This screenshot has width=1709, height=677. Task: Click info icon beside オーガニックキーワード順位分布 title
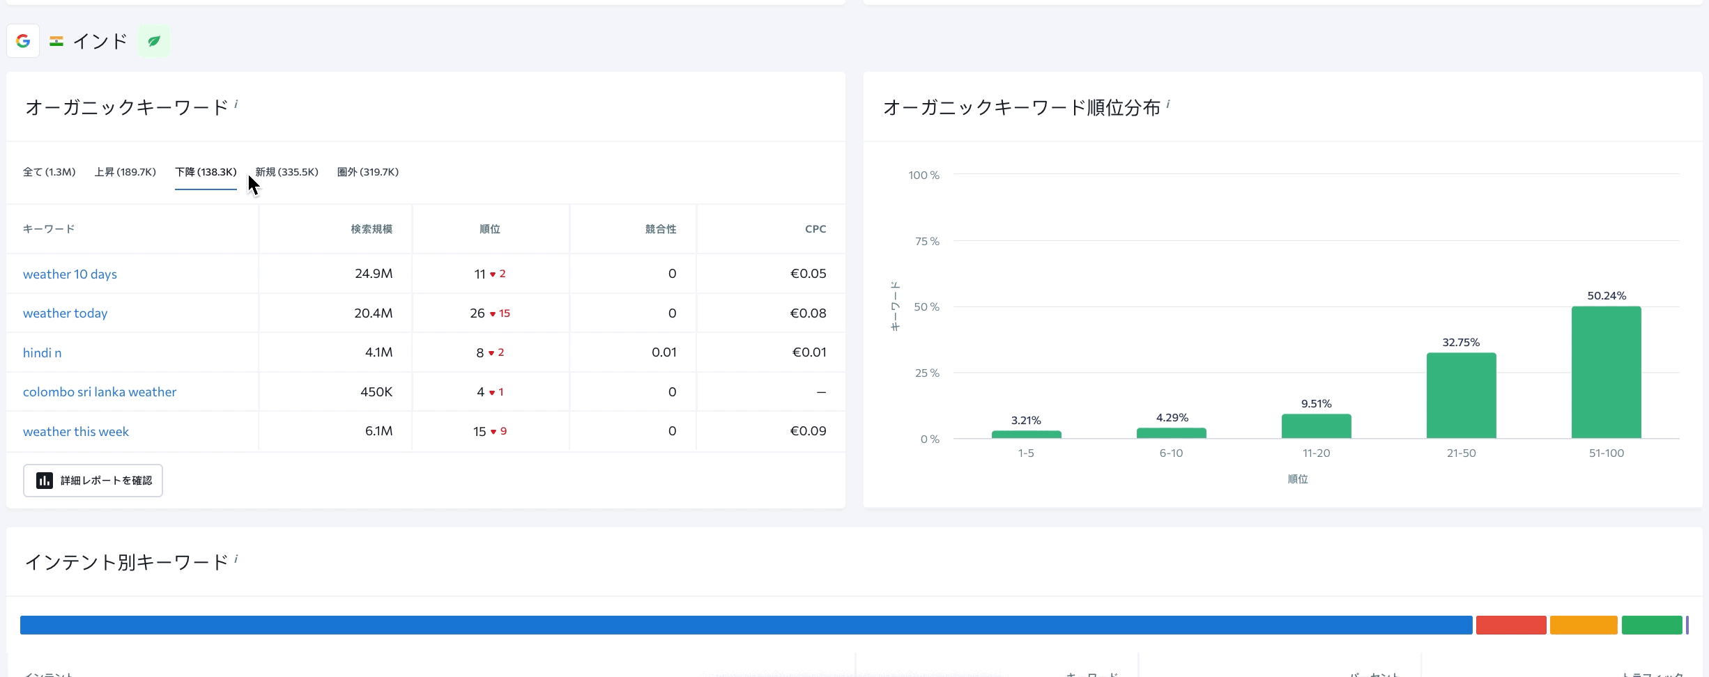point(1168,104)
